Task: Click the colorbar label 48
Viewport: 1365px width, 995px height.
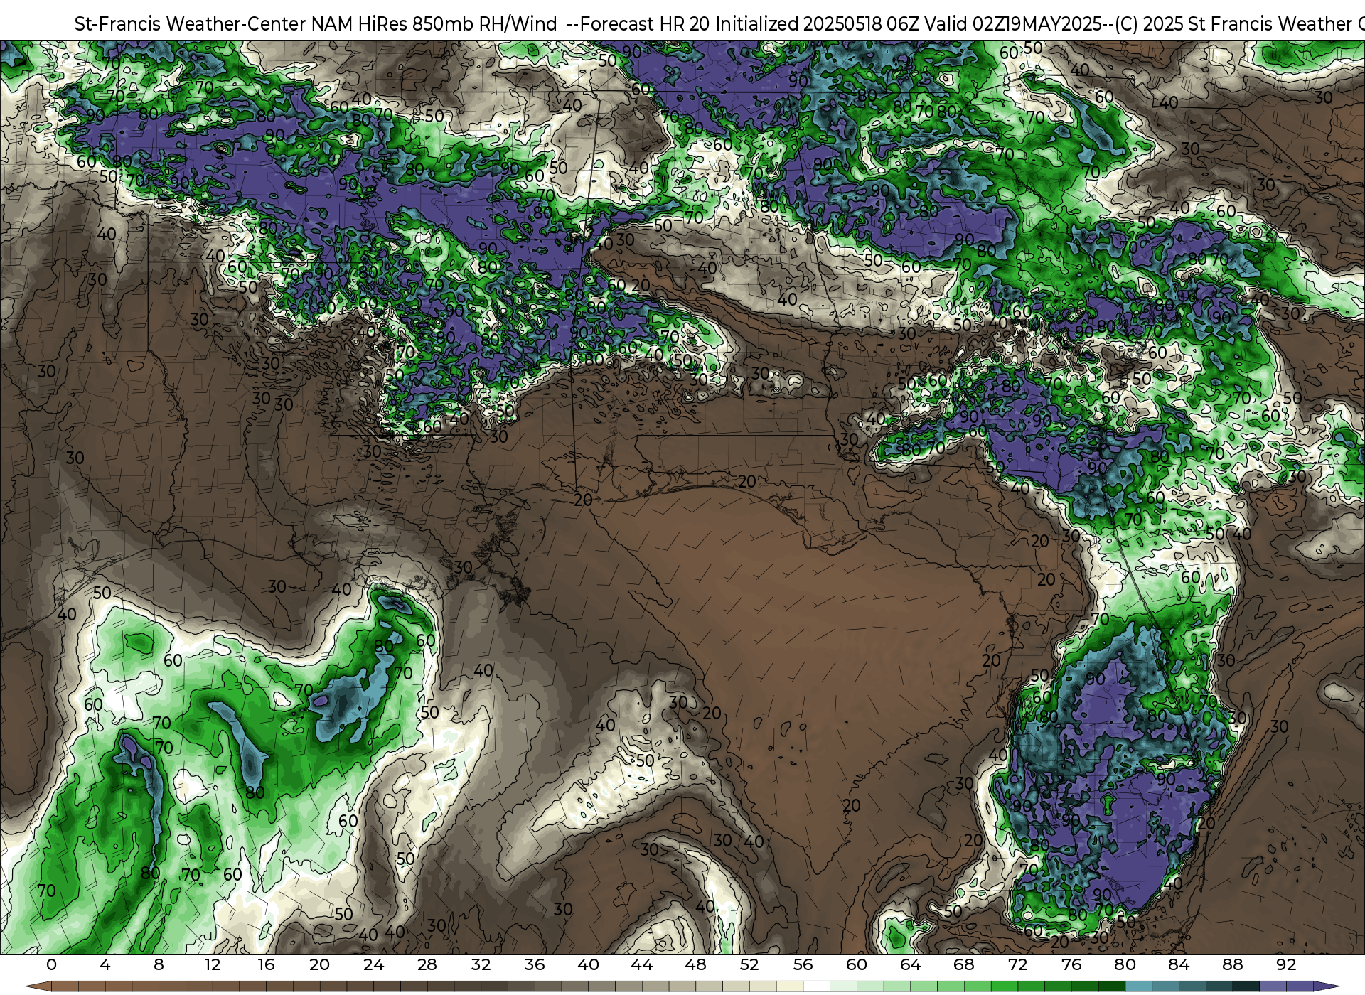Action: (x=695, y=965)
